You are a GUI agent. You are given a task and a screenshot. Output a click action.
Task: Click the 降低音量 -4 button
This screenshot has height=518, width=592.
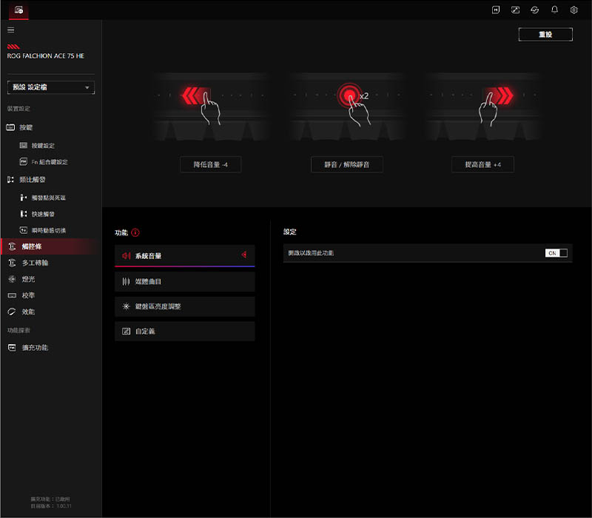210,164
